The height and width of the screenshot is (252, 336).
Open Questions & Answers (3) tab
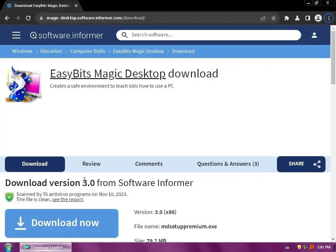point(228,164)
